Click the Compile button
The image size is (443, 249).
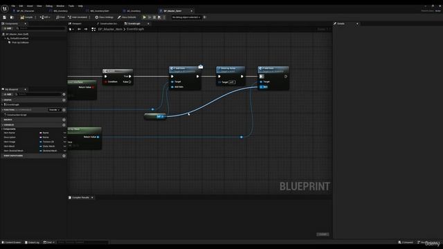[26, 17]
